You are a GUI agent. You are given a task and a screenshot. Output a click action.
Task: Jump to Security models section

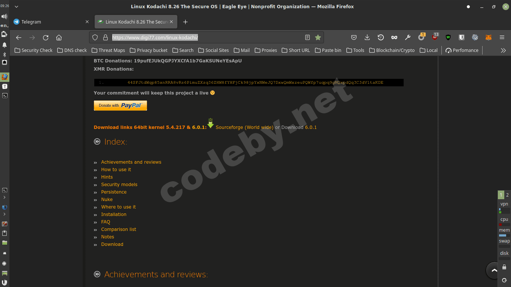click(x=119, y=185)
